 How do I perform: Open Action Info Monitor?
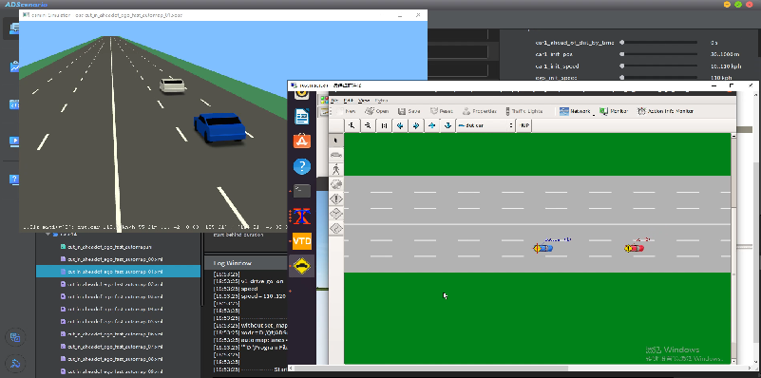pyautogui.click(x=665, y=111)
